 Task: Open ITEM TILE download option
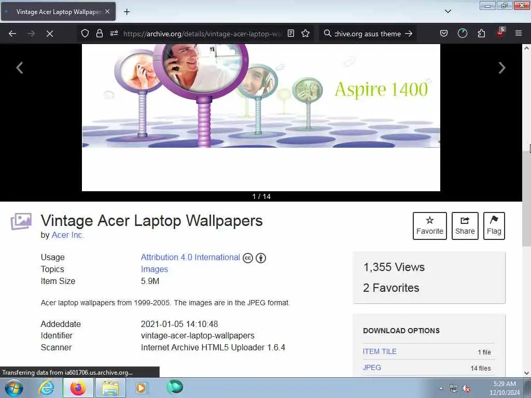380,351
